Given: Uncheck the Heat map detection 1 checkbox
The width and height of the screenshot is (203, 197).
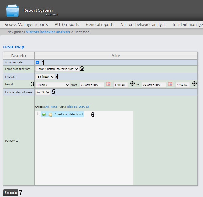Looking at the screenshot, I should 44,115.
